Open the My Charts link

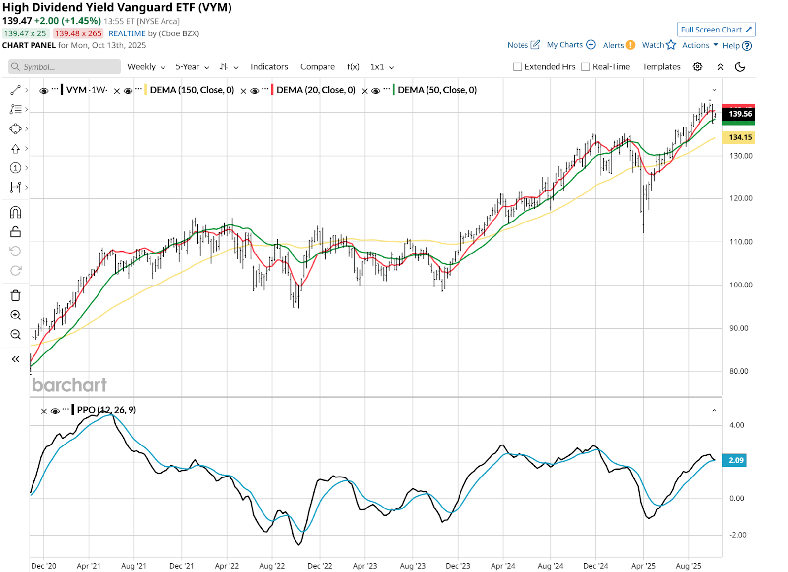coord(564,44)
